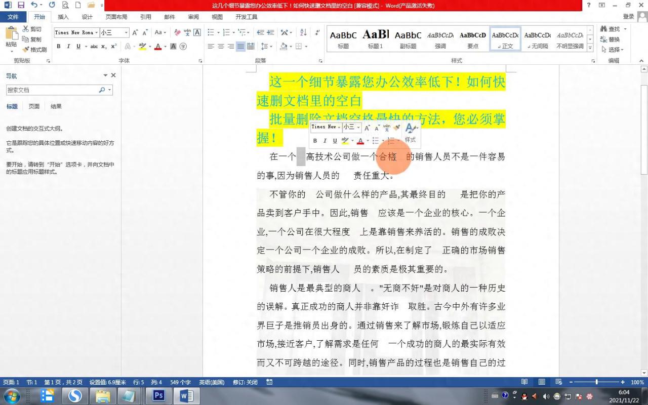The width and height of the screenshot is (648, 405).
Task: Click the Find (查找) icon
Action: pyautogui.click(x=610, y=29)
